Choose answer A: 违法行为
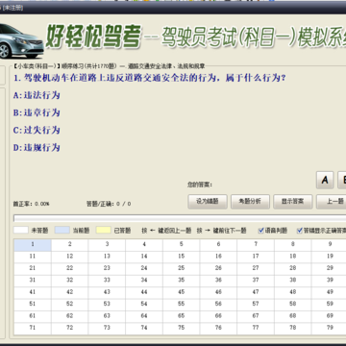346x346 pixels. click(x=37, y=95)
